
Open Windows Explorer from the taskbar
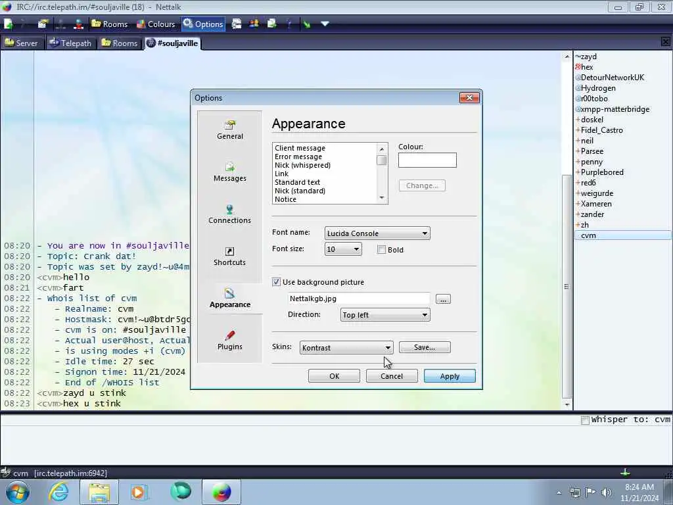click(x=99, y=492)
